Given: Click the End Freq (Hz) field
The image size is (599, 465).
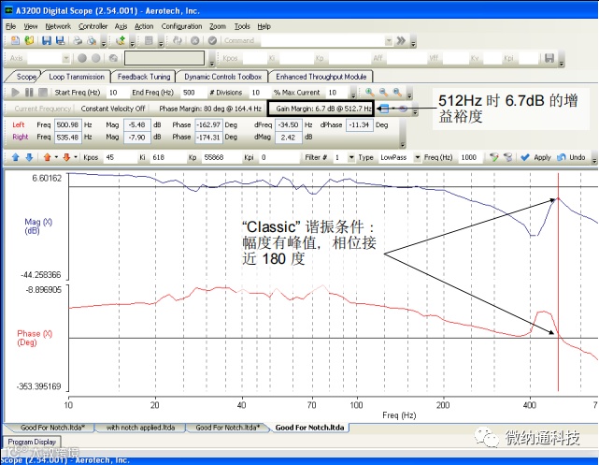Looking at the screenshot, I should point(193,93).
